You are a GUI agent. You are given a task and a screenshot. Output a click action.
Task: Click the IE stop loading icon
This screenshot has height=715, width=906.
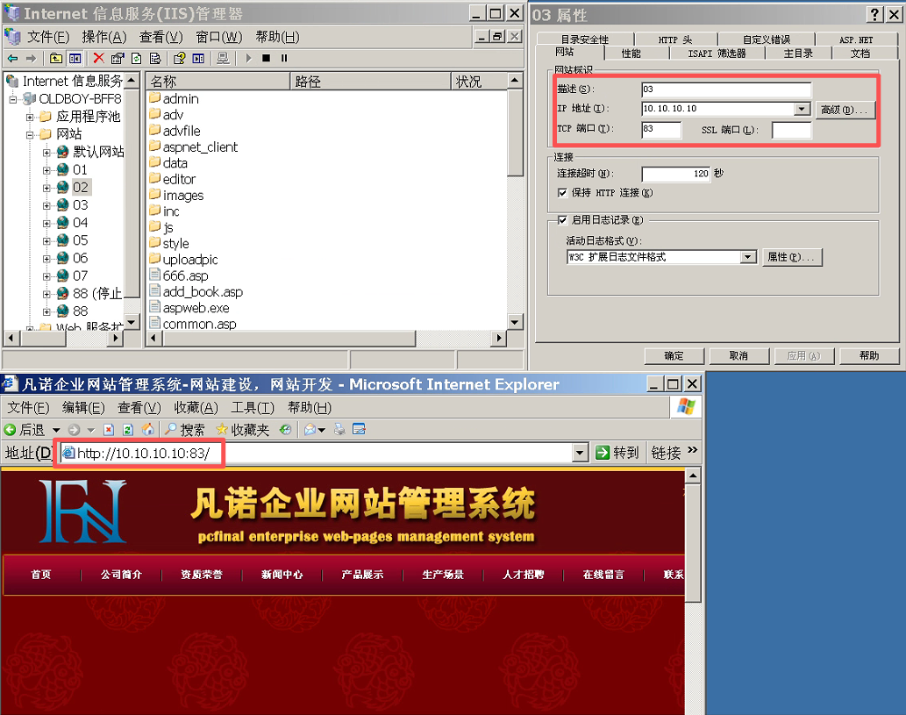pyautogui.click(x=109, y=430)
